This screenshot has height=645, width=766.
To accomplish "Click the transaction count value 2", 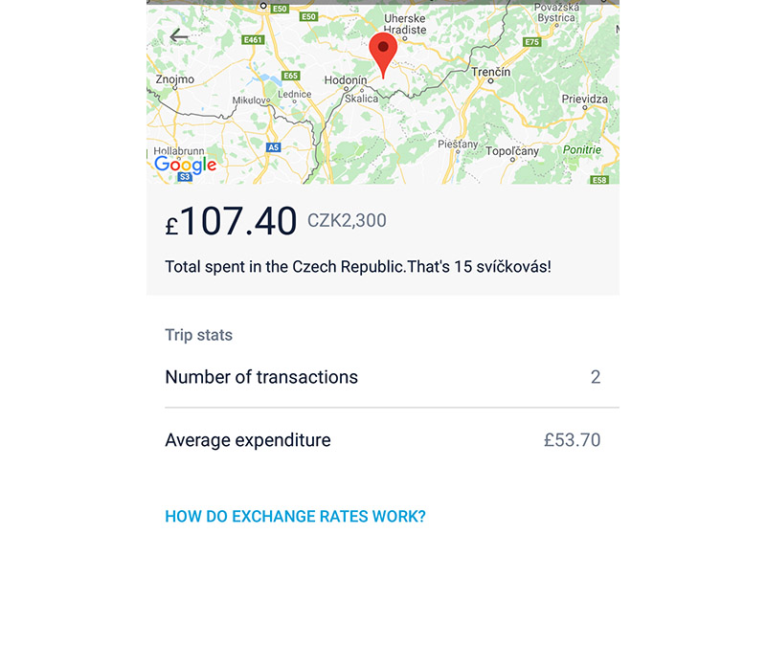I will [596, 377].
